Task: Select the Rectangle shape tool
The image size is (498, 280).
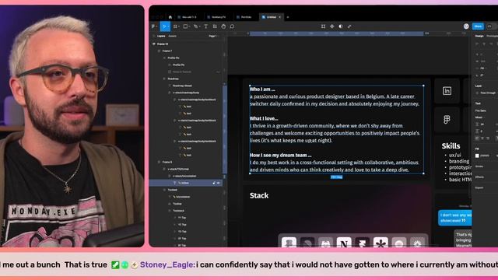Action: coord(185,26)
